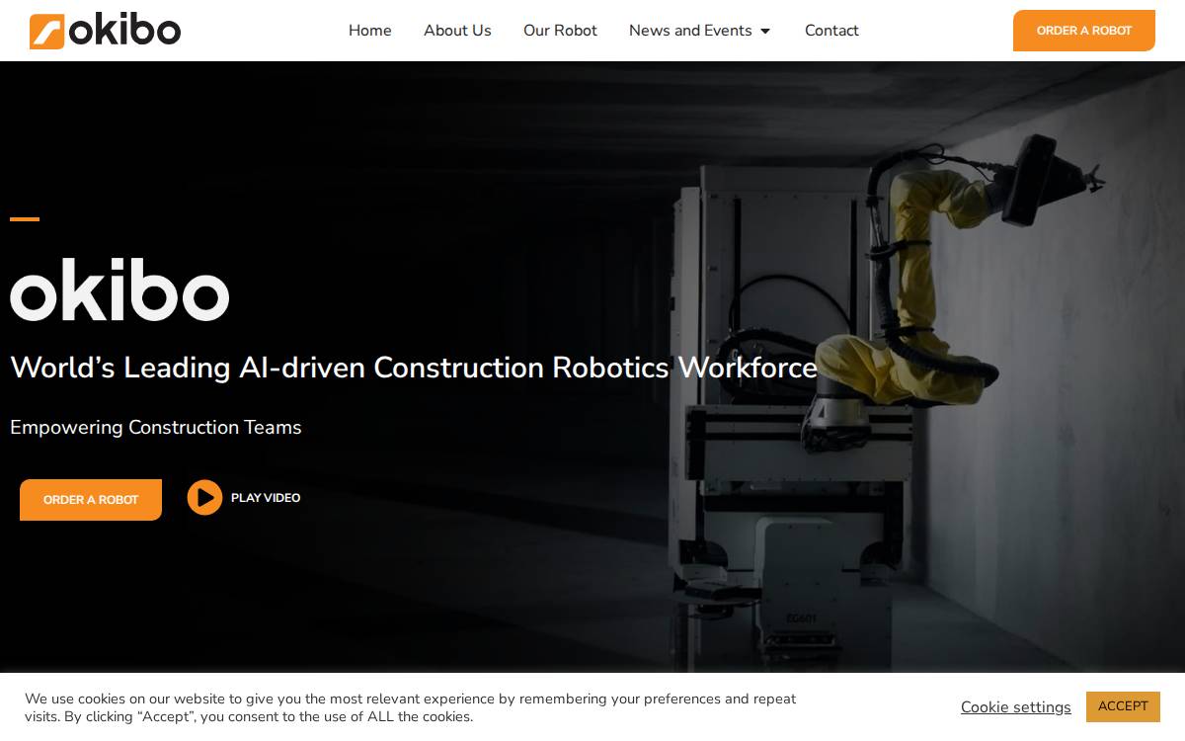Click 'Empowering Construction Teams' text
1185x741 pixels.
point(156,428)
